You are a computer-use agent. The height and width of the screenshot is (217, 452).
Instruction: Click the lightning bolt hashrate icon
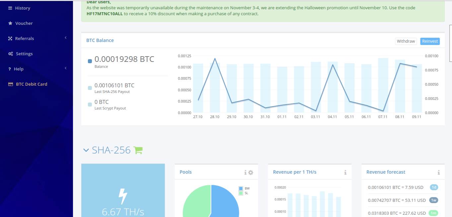[123, 196]
